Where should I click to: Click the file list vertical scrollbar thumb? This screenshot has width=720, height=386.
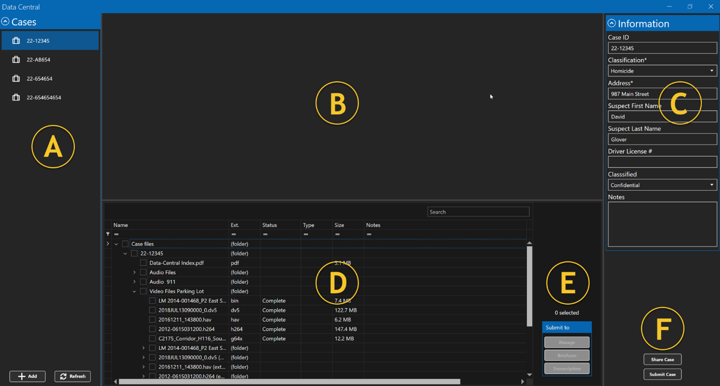coord(529,286)
